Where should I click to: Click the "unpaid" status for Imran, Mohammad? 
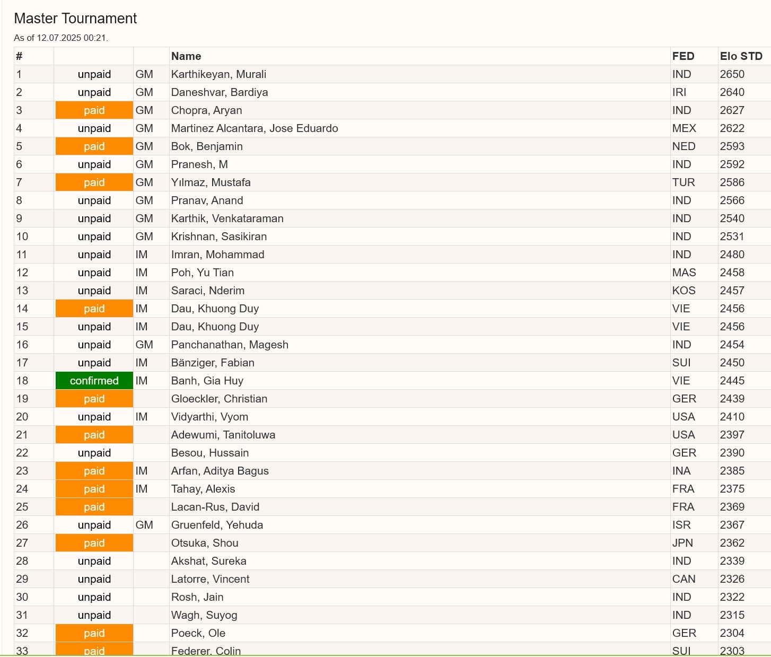[94, 255]
